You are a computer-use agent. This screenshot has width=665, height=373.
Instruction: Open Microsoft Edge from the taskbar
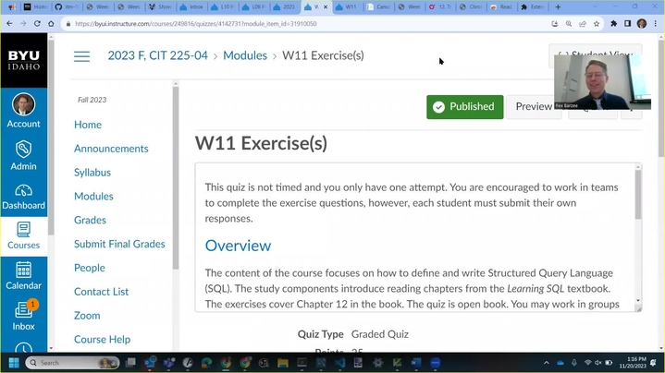click(206, 363)
